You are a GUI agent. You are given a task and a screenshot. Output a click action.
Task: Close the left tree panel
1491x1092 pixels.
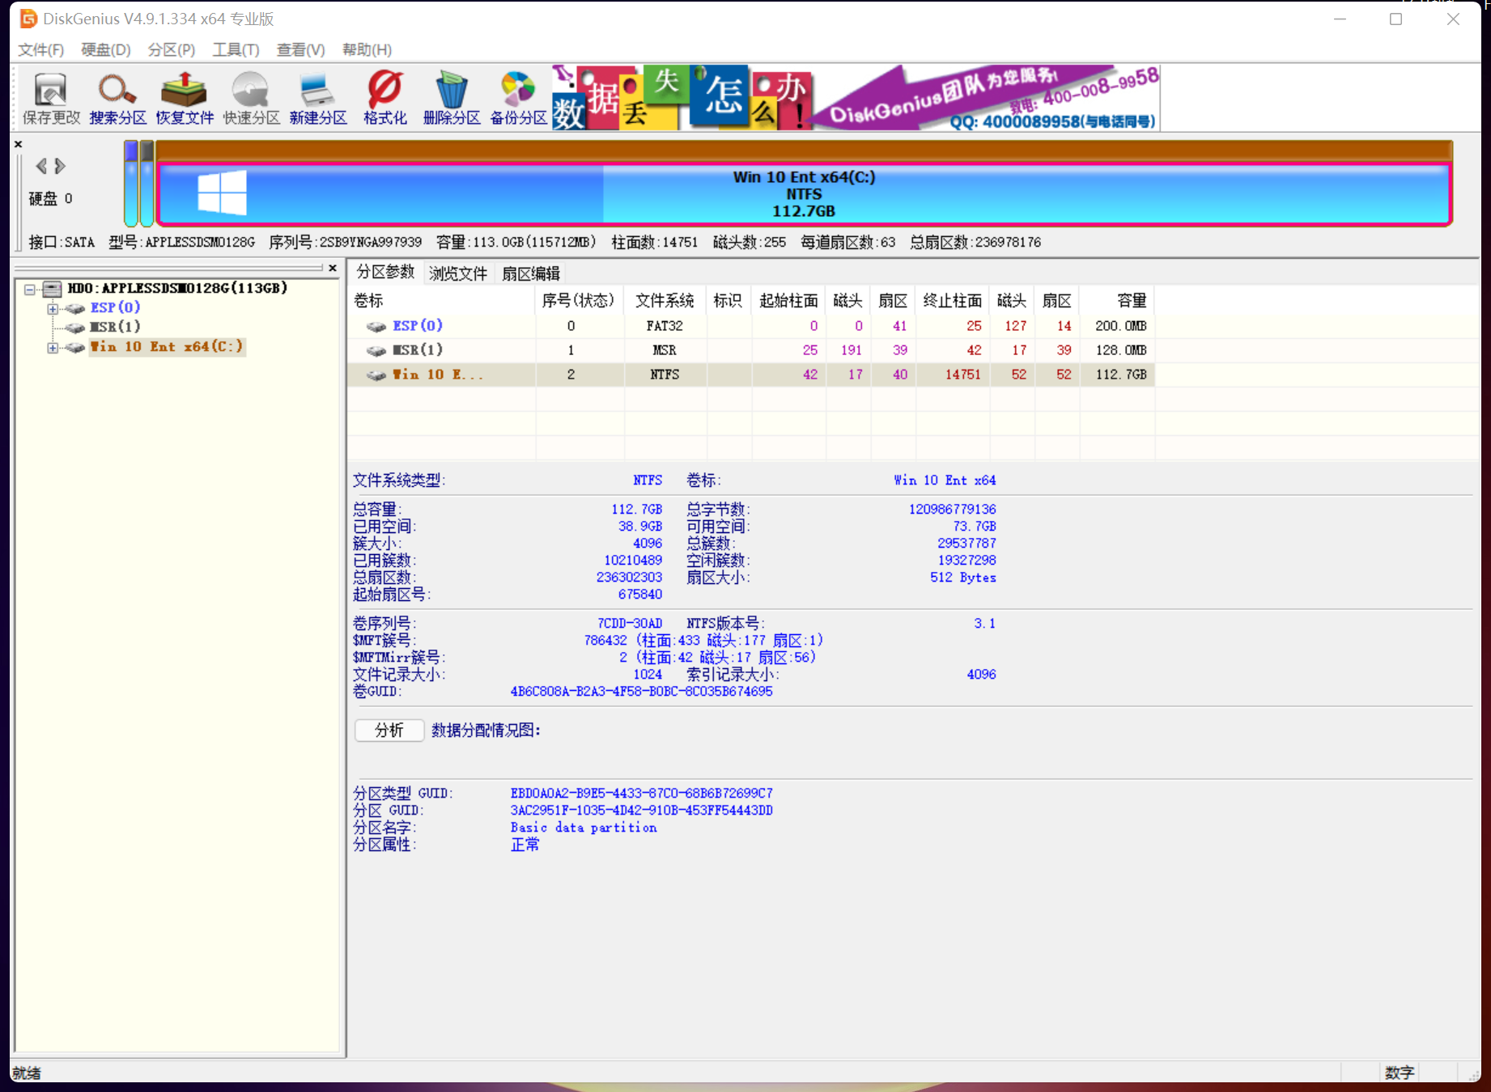(332, 268)
